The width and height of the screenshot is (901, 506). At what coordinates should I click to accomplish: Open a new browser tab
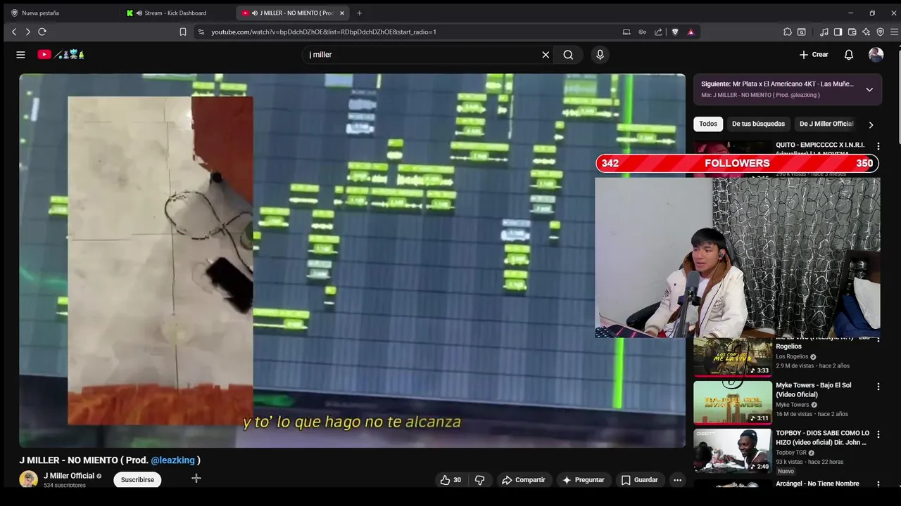[359, 13]
